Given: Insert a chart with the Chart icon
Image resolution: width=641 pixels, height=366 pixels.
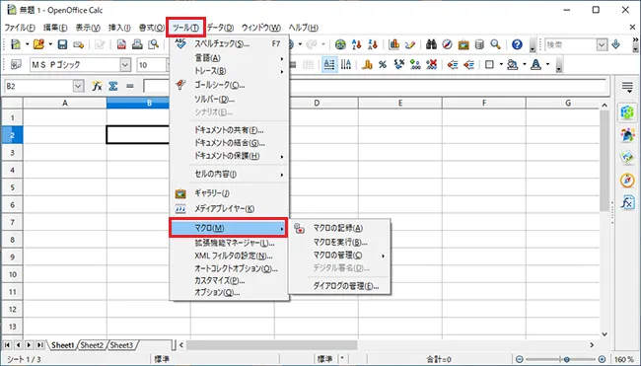Looking at the screenshot, I should (394, 44).
